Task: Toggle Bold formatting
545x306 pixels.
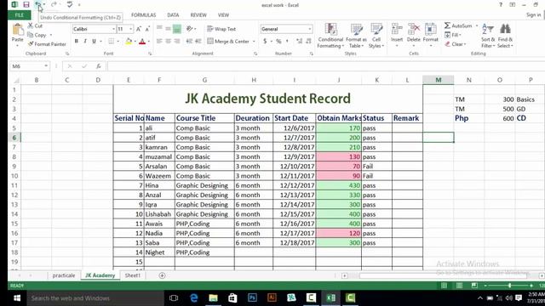Action: point(76,42)
